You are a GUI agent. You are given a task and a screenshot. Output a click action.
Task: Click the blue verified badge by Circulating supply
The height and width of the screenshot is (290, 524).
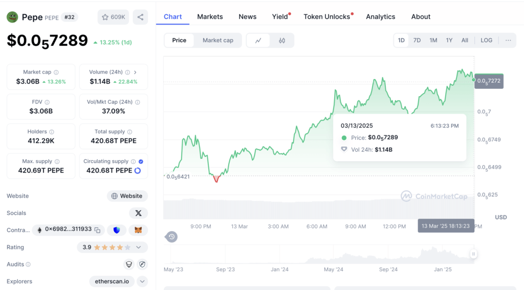[141, 162]
